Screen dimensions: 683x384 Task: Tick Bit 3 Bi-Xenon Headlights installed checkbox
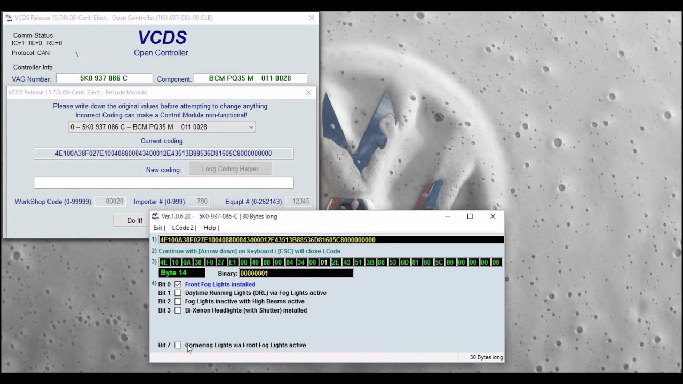click(178, 310)
